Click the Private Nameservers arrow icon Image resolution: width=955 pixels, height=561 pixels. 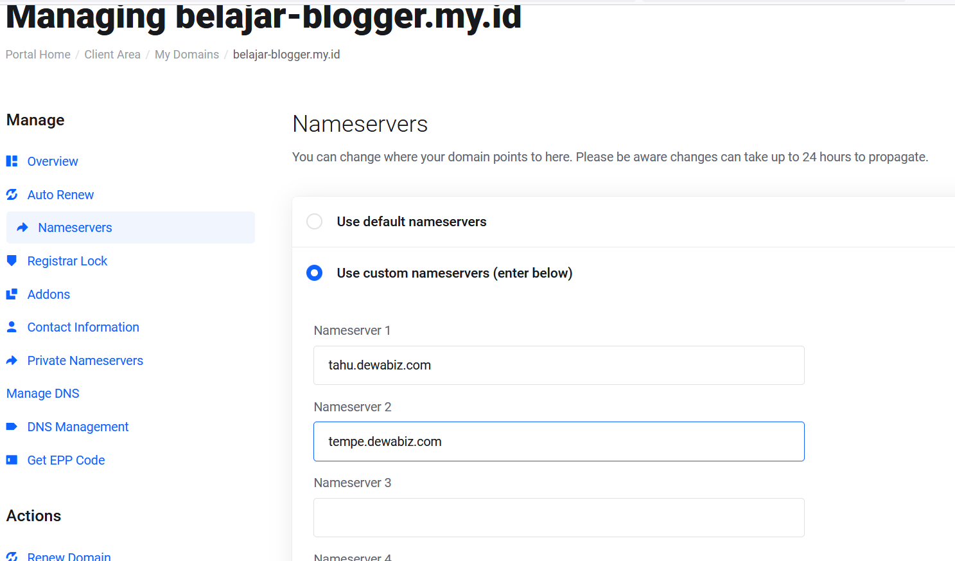coord(12,361)
